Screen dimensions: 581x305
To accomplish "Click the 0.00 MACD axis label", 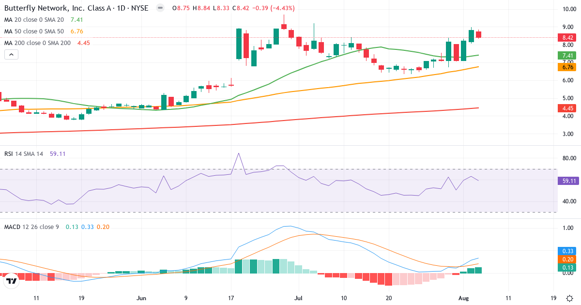I will point(569,273).
